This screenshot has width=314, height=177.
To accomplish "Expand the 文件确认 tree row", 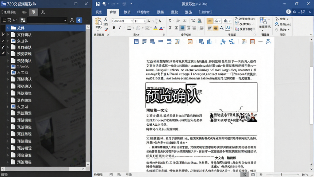I will point(8,34).
